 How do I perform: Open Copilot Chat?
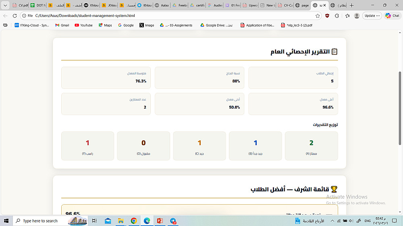coord(392,16)
